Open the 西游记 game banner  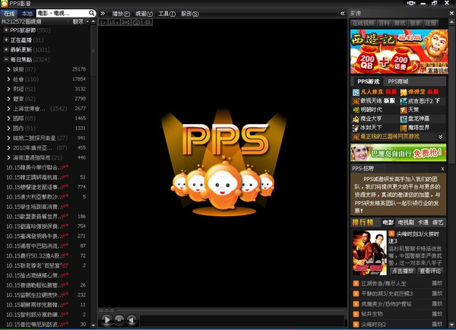399,52
